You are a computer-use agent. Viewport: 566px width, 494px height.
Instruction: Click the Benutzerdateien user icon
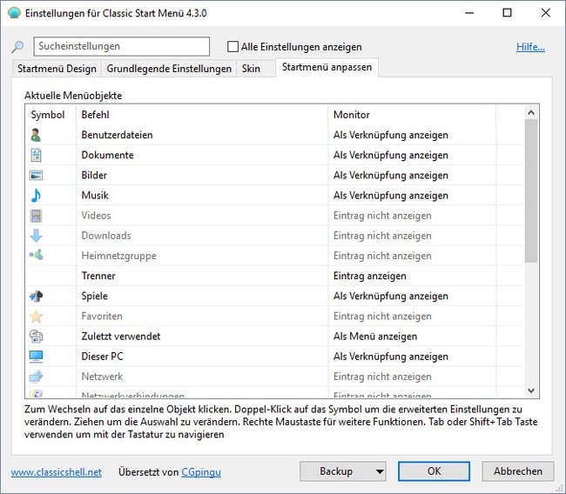36,135
